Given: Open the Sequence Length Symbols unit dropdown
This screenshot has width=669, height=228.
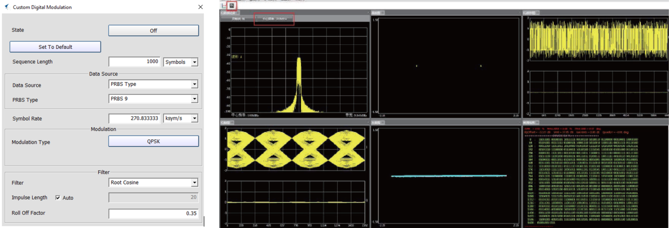Looking at the screenshot, I should pos(195,62).
